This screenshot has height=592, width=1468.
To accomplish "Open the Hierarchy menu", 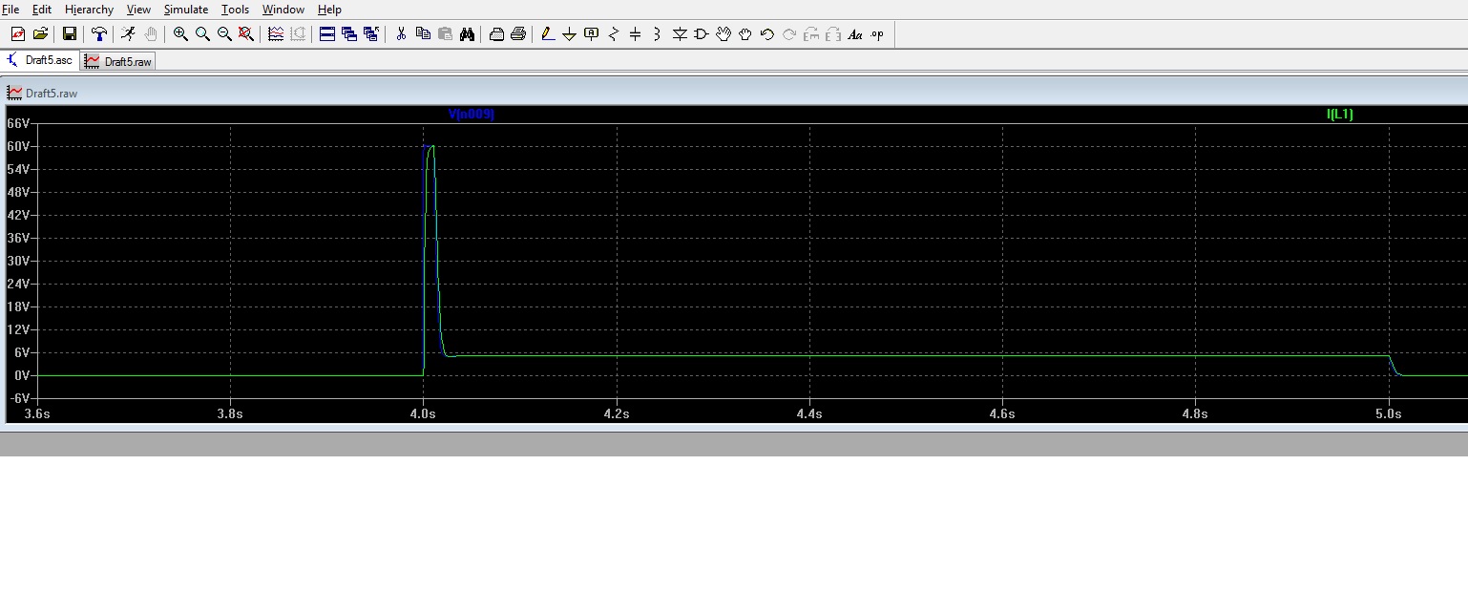I will coord(89,10).
